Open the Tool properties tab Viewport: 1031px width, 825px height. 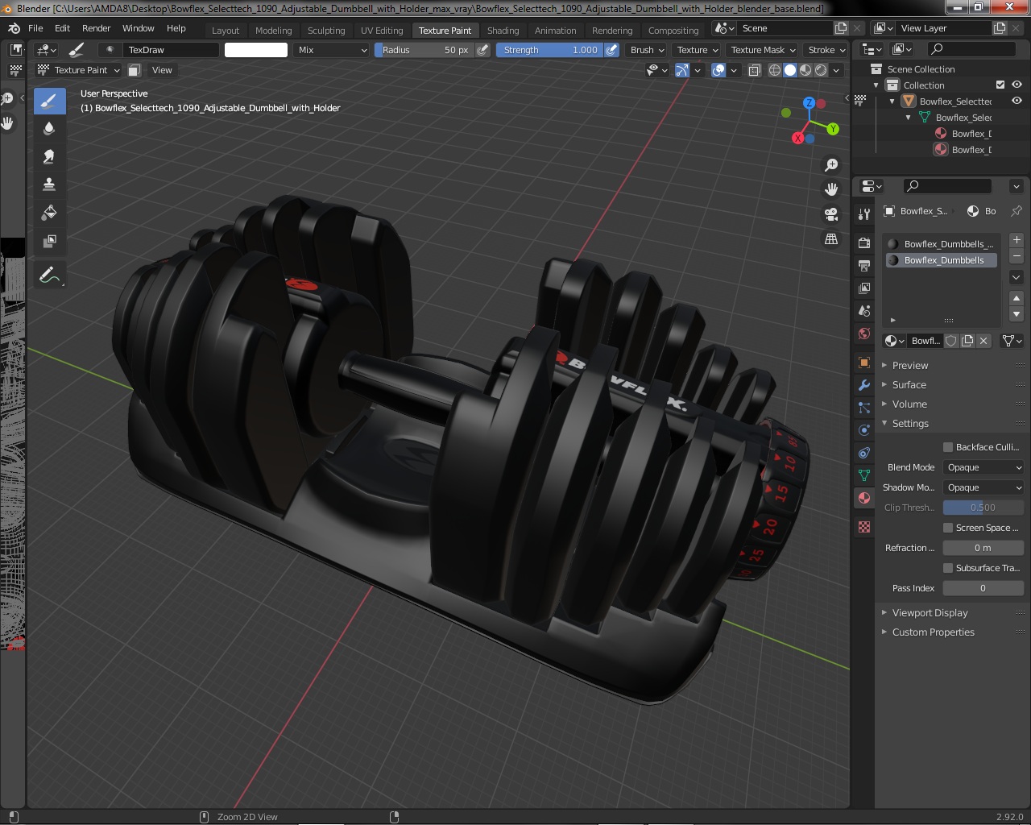point(864,214)
